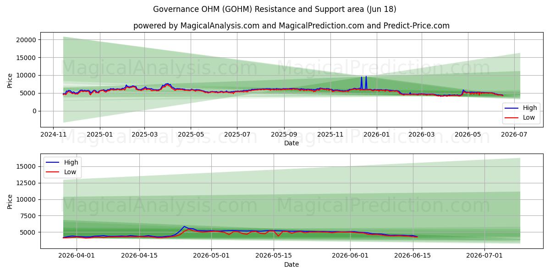Click the bottom chart y-axis value 12500

pyautogui.click(x=25, y=183)
